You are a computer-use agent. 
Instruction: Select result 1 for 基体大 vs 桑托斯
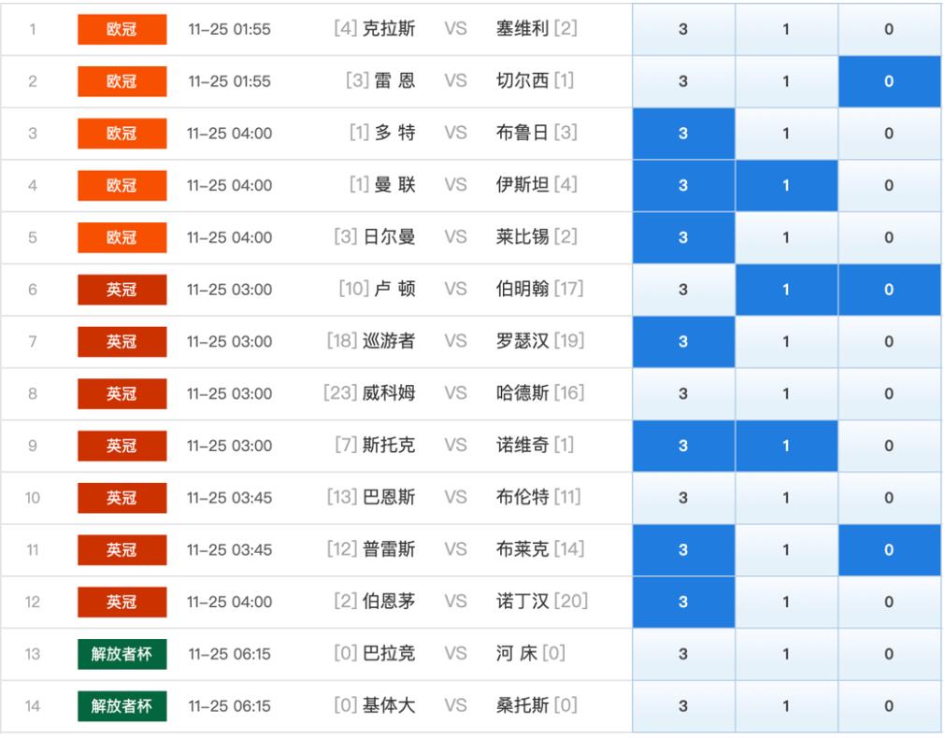[786, 706]
